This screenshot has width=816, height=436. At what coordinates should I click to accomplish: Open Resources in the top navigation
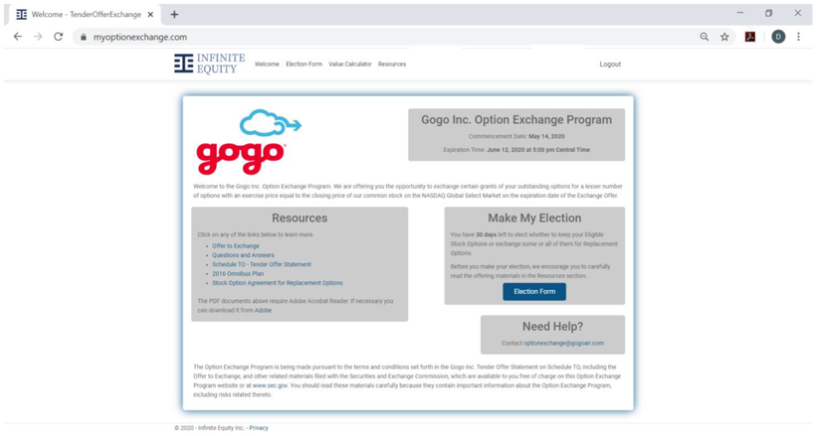pyautogui.click(x=392, y=64)
